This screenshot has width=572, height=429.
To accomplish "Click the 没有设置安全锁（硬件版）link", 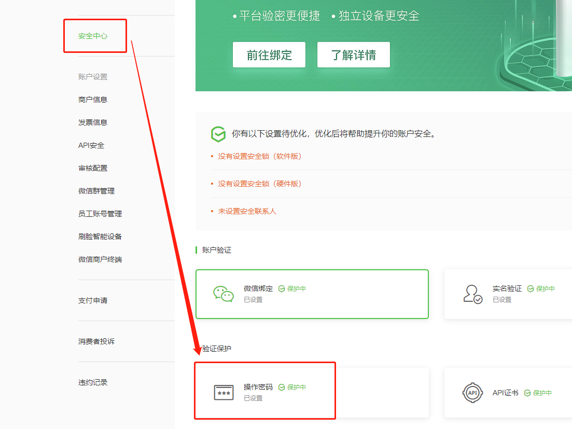I will pyautogui.click(x=259, y=184).
